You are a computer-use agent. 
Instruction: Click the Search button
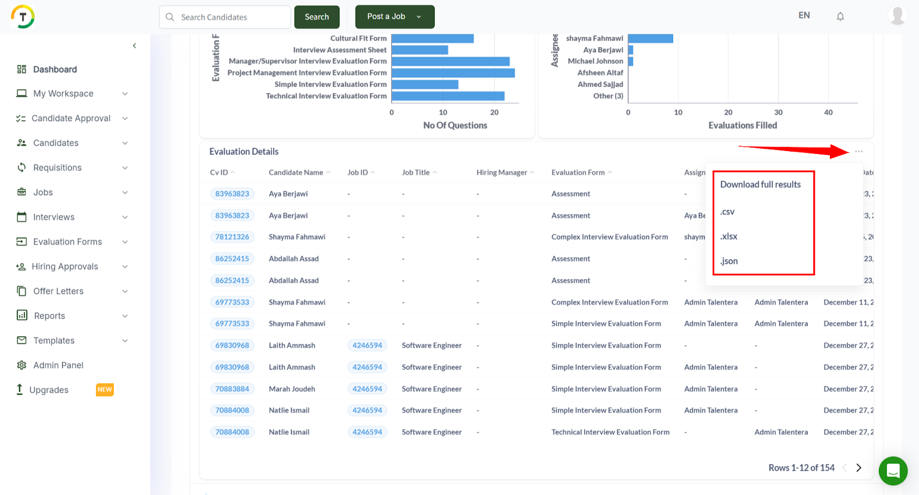point(316,17)
